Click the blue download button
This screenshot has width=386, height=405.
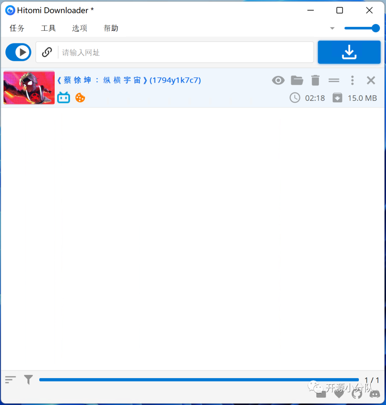(349, 52)
